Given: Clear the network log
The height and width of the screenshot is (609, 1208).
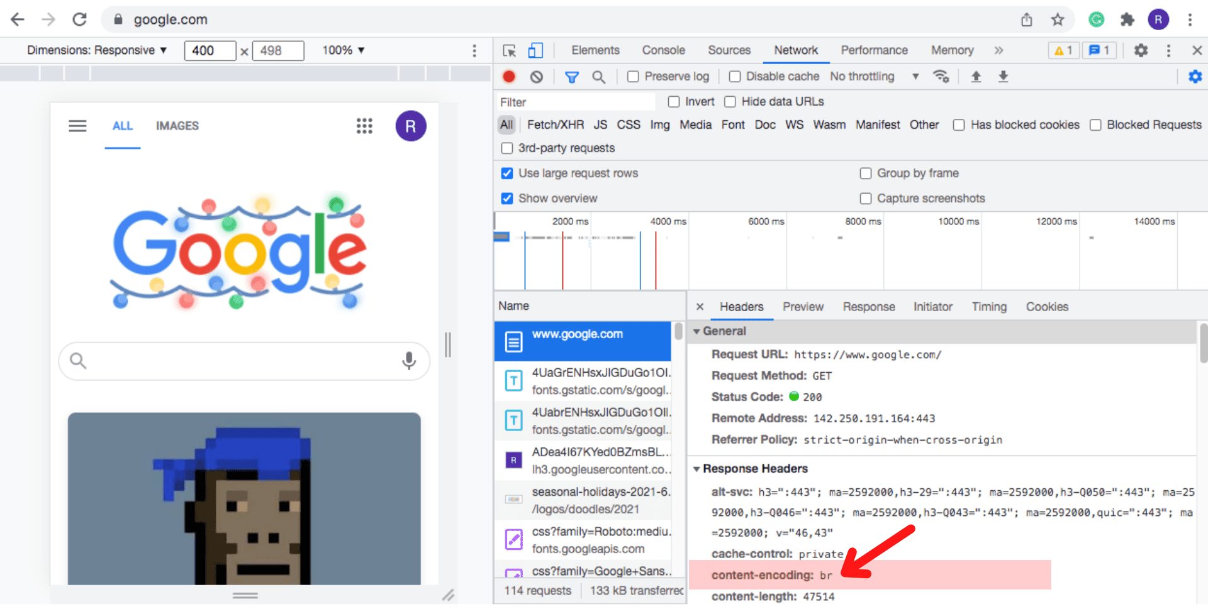Looking at the screenshot, I should click(536, 77).
